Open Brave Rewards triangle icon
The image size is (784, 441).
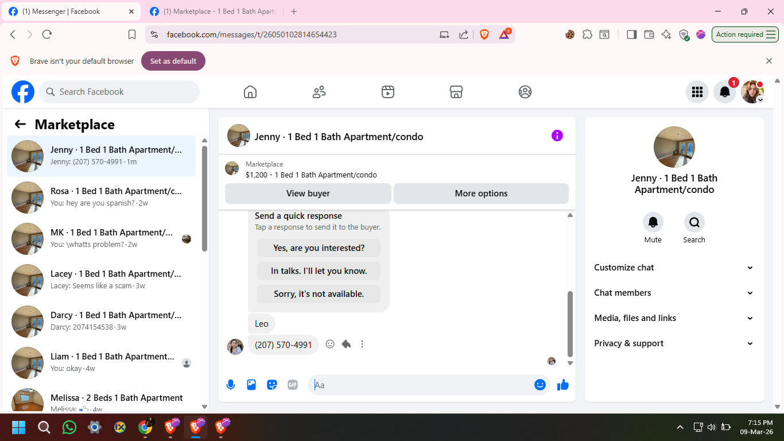coord(504,34)
